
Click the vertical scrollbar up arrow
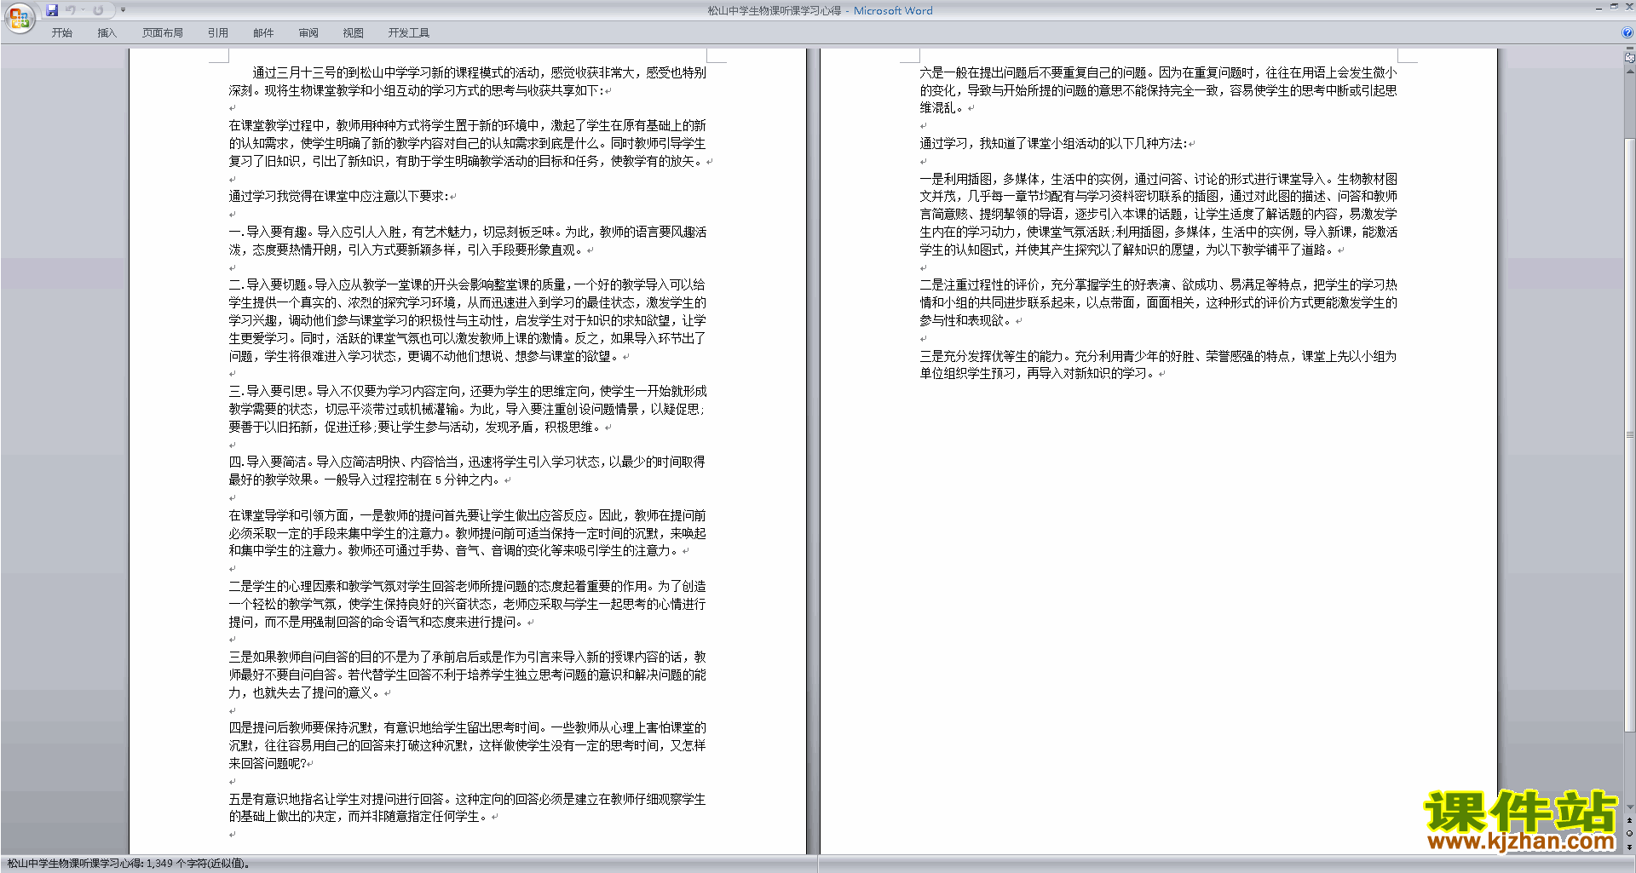1630,71
